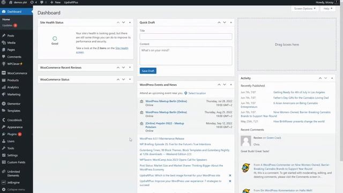
Task: Toggle WordPress Events and News panel triangle
Action: tap(231, 85)
